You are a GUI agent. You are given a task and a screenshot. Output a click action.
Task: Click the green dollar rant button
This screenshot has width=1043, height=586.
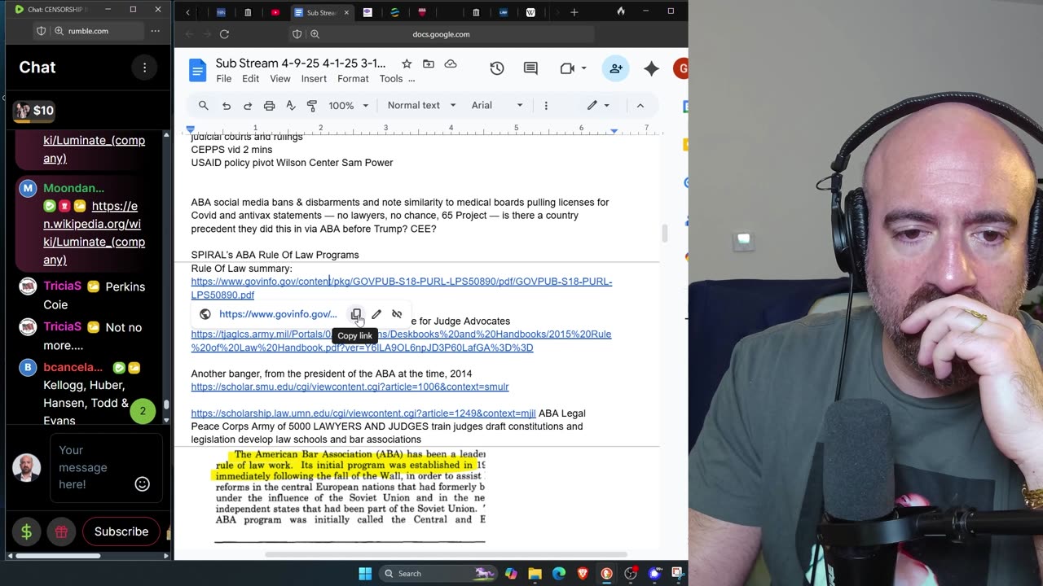coord(26,531)
